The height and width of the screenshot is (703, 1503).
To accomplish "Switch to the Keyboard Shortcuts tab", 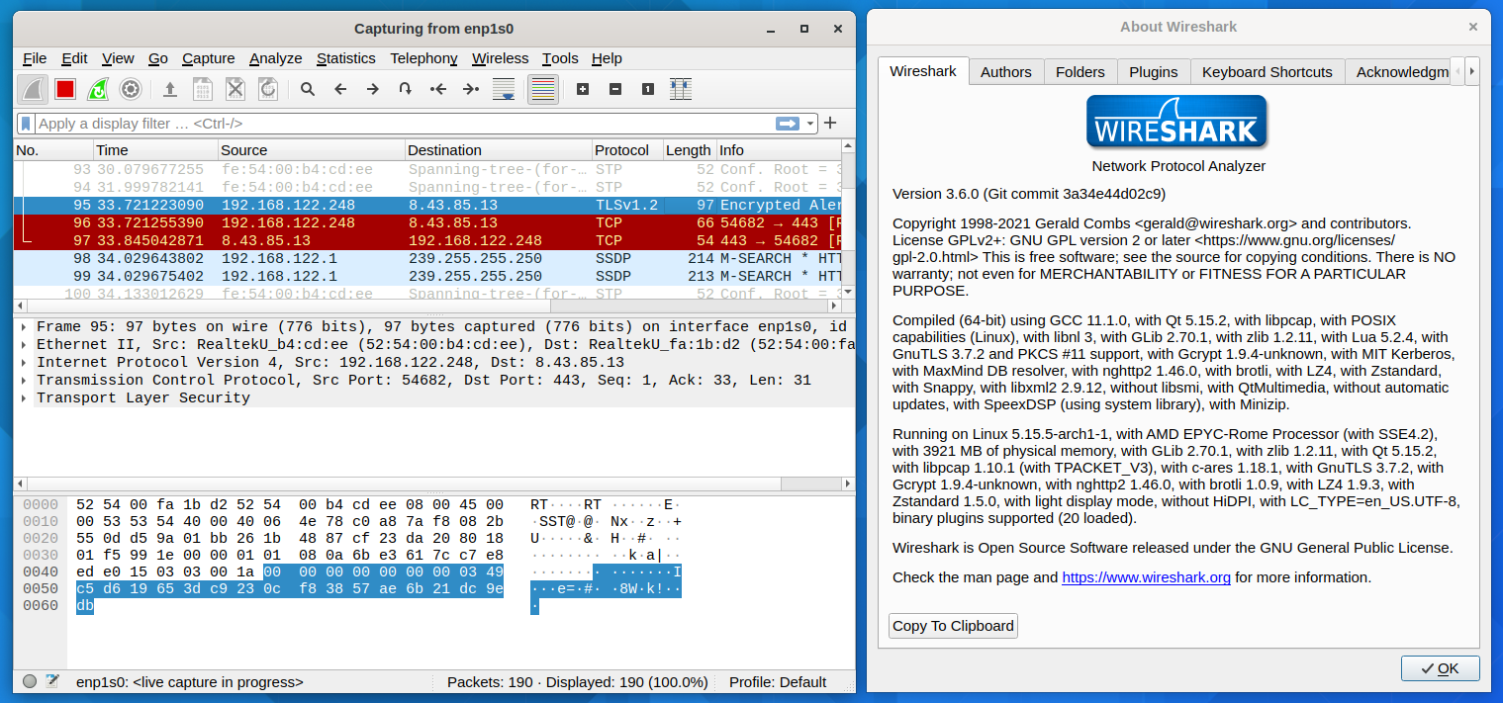I will click(1268, 72).
